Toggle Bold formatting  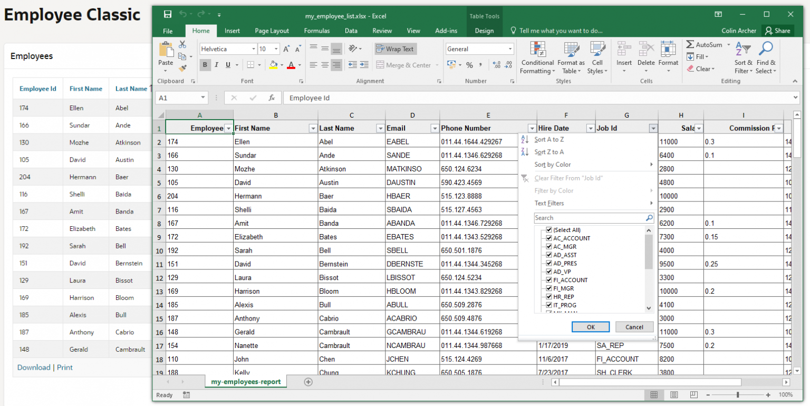pyautogui.click(x=205, y=65)
